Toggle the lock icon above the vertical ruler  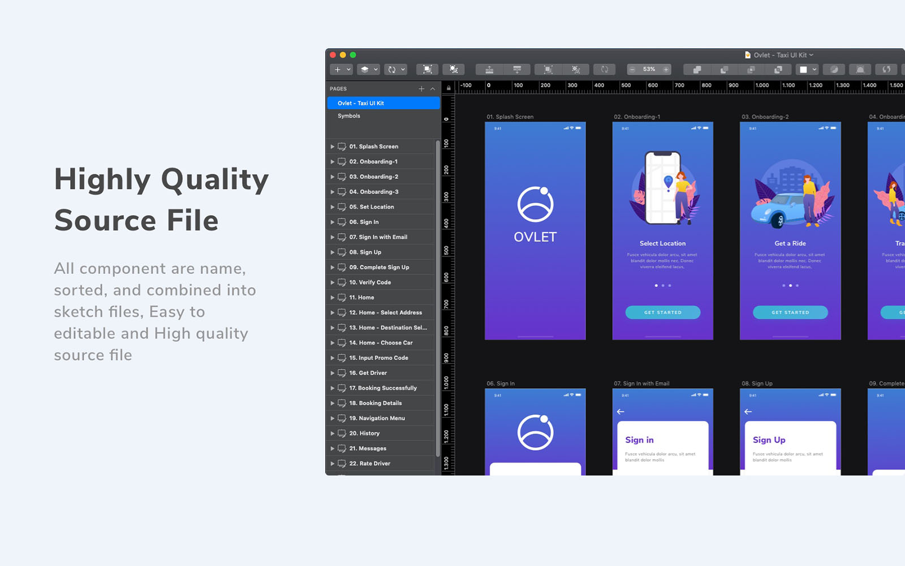coord(449,89)
